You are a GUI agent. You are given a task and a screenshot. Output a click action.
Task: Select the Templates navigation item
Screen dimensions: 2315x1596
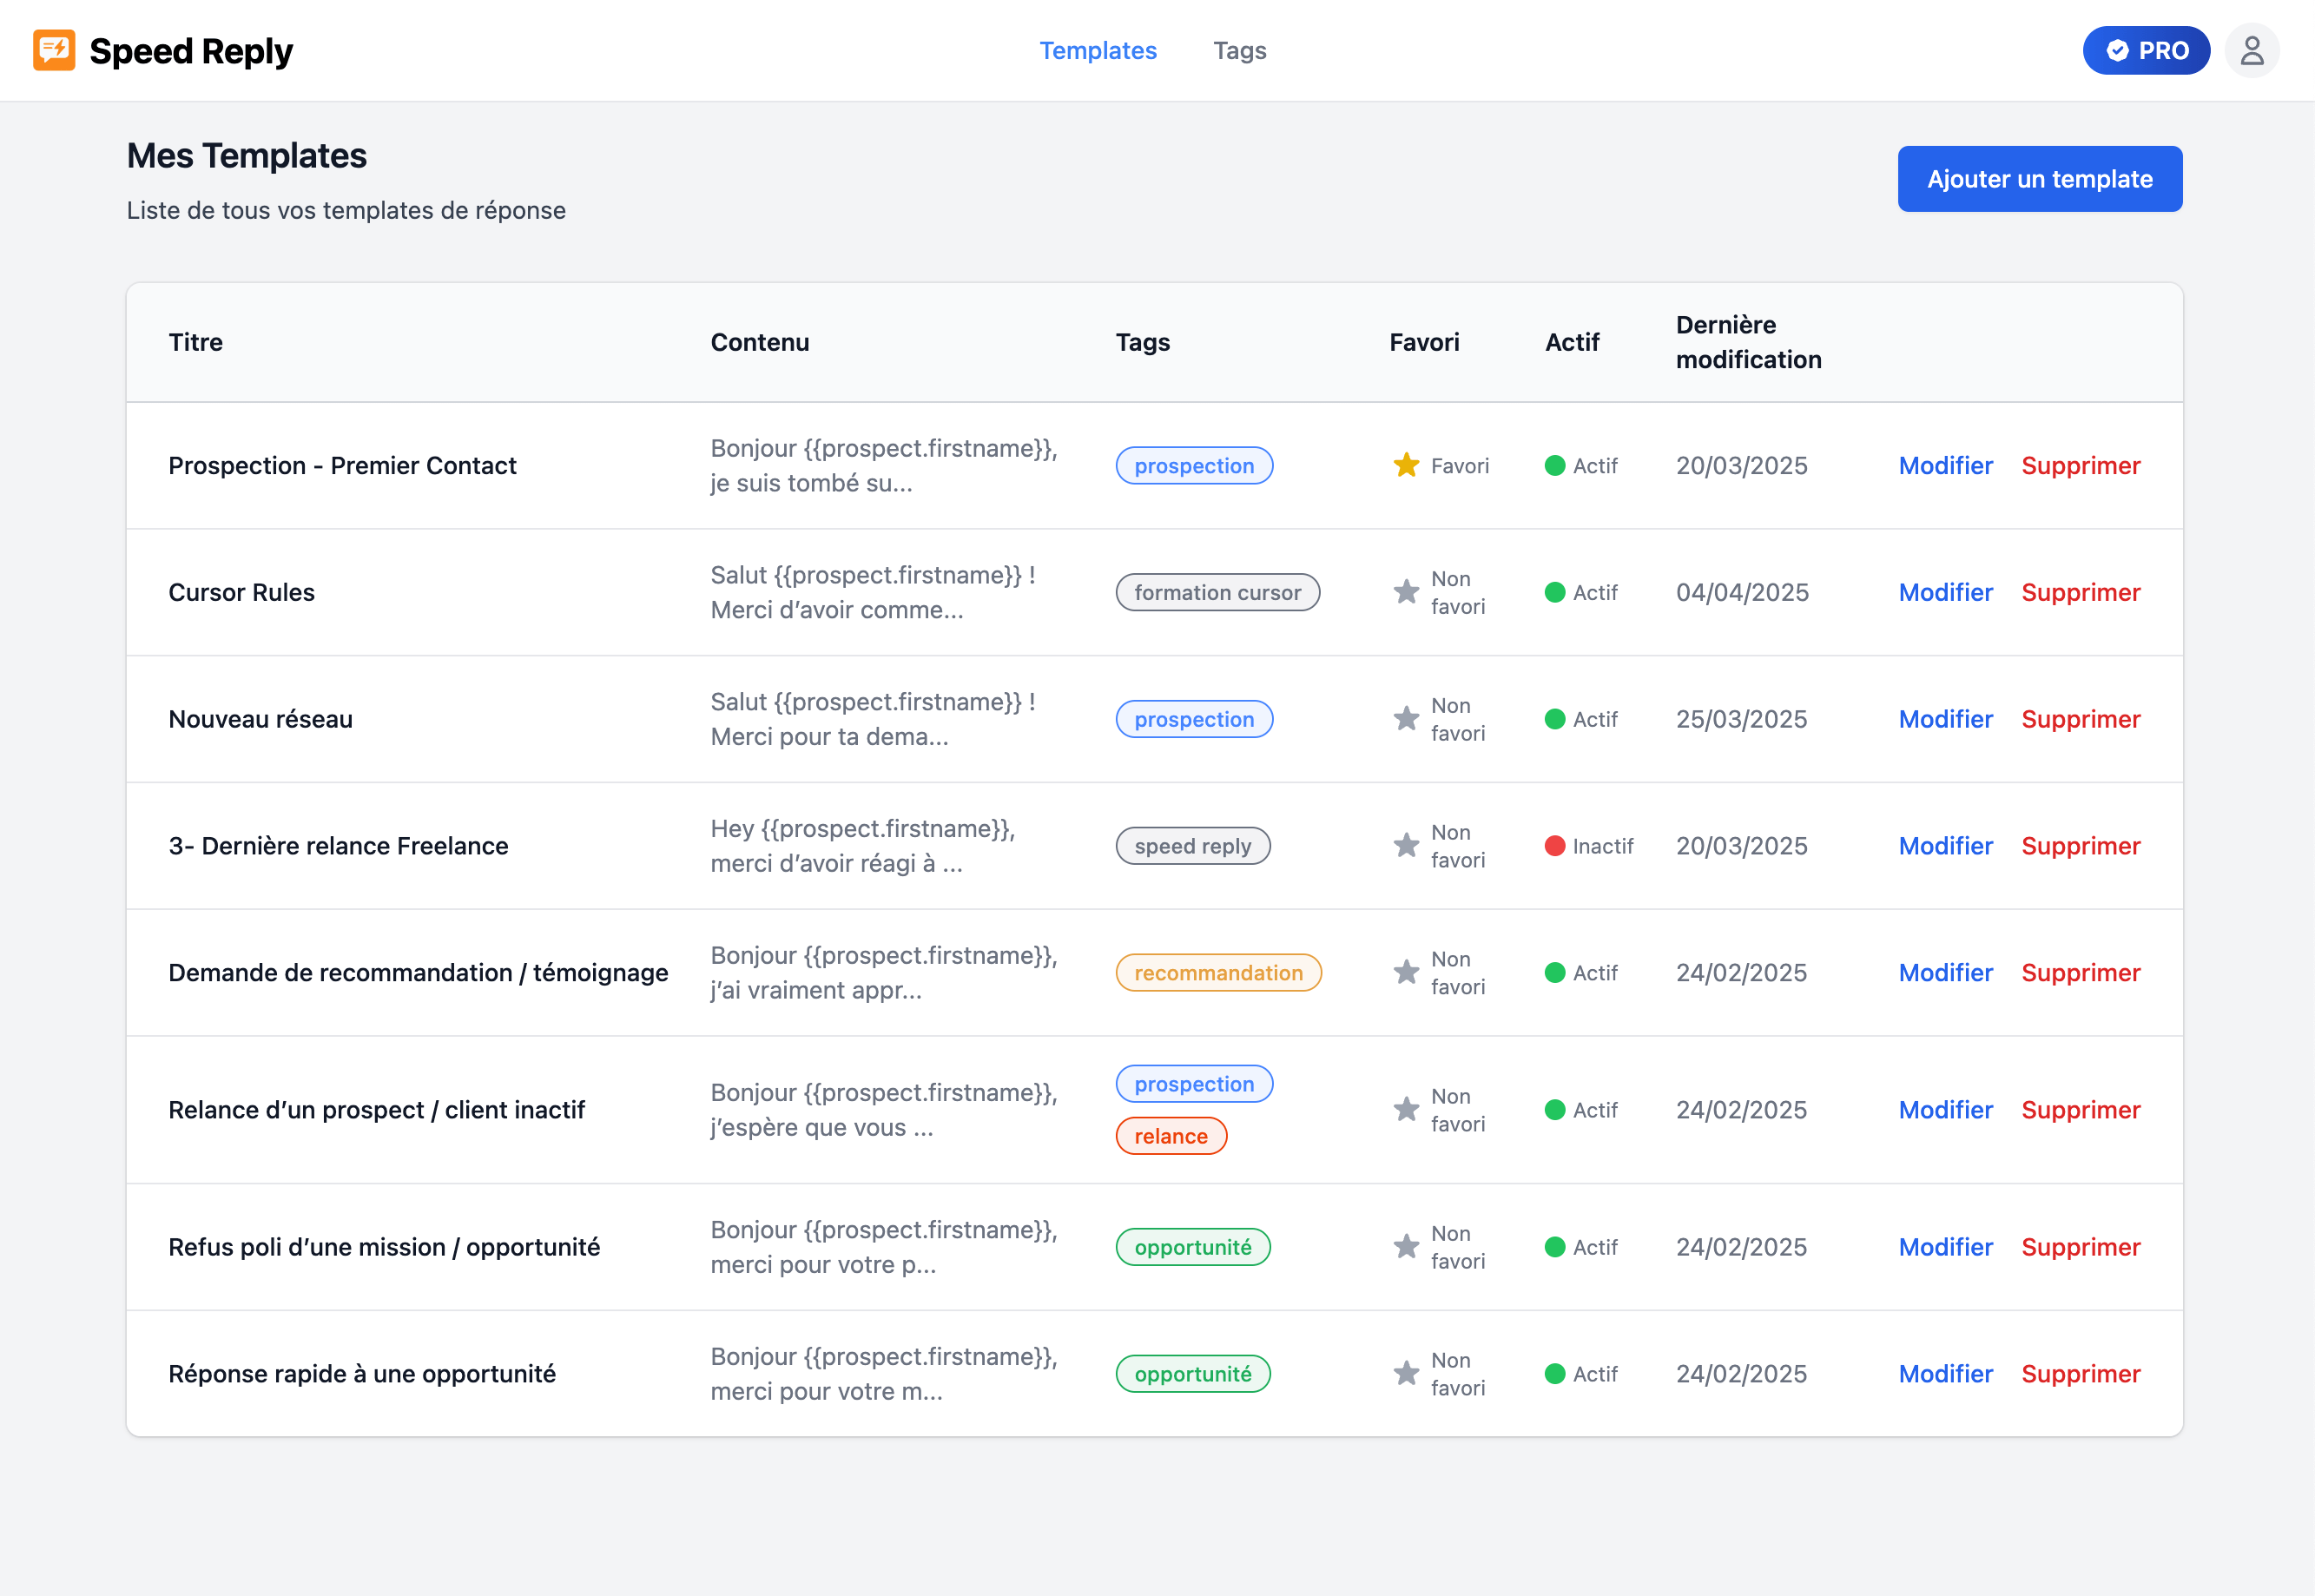[1098, 50]
